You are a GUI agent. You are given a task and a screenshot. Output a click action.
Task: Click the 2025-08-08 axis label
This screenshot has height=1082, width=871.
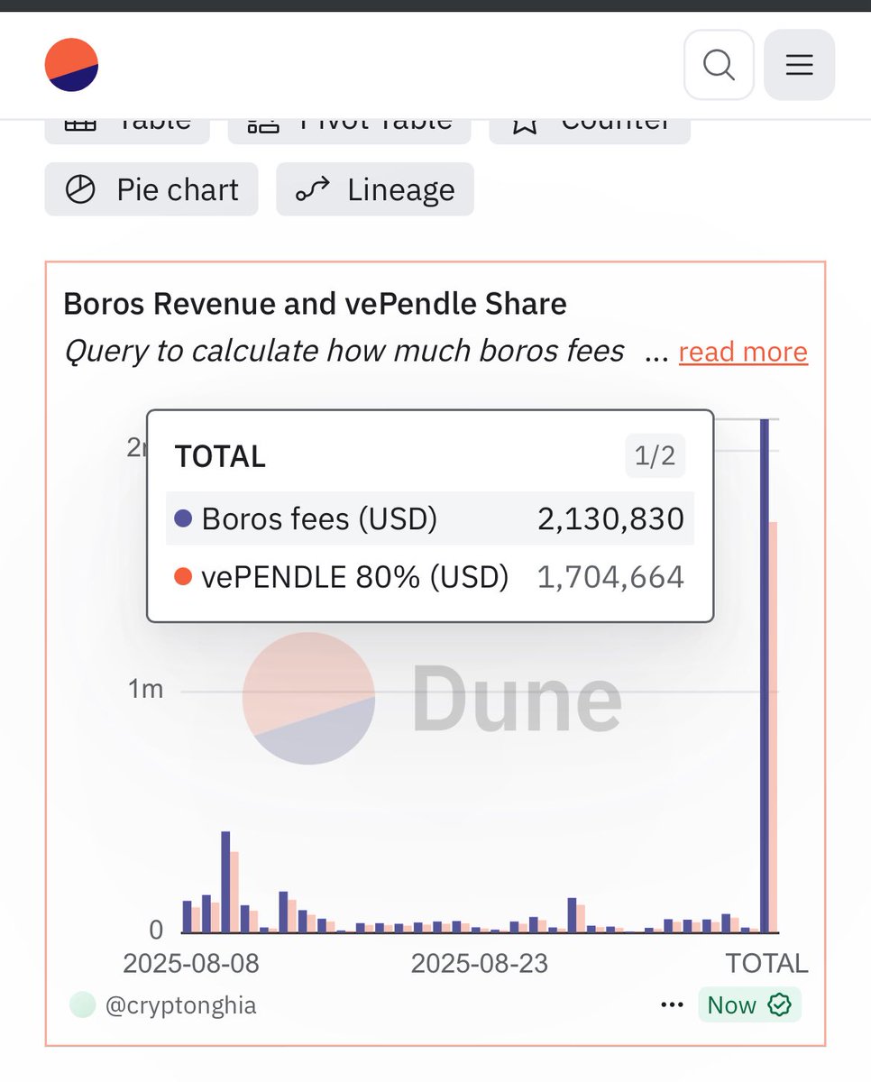pyautogui.click(x=191, y=963)
